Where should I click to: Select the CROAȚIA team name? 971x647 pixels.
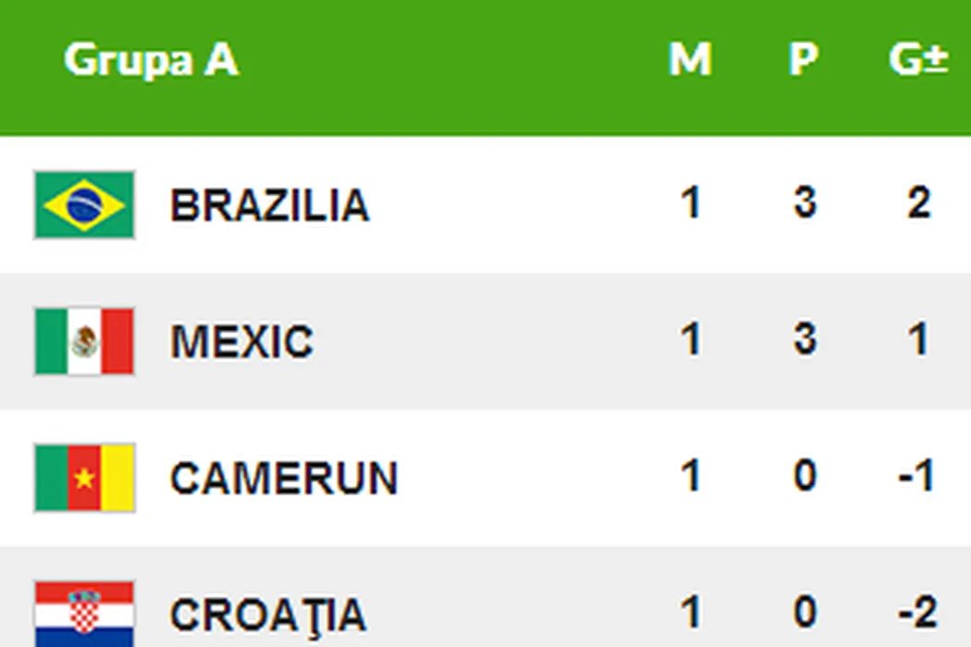click(268, 615)
